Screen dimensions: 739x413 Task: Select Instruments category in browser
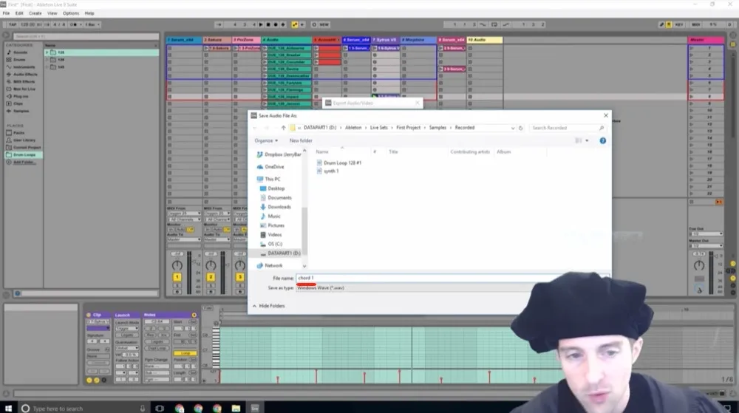point(24,67)
